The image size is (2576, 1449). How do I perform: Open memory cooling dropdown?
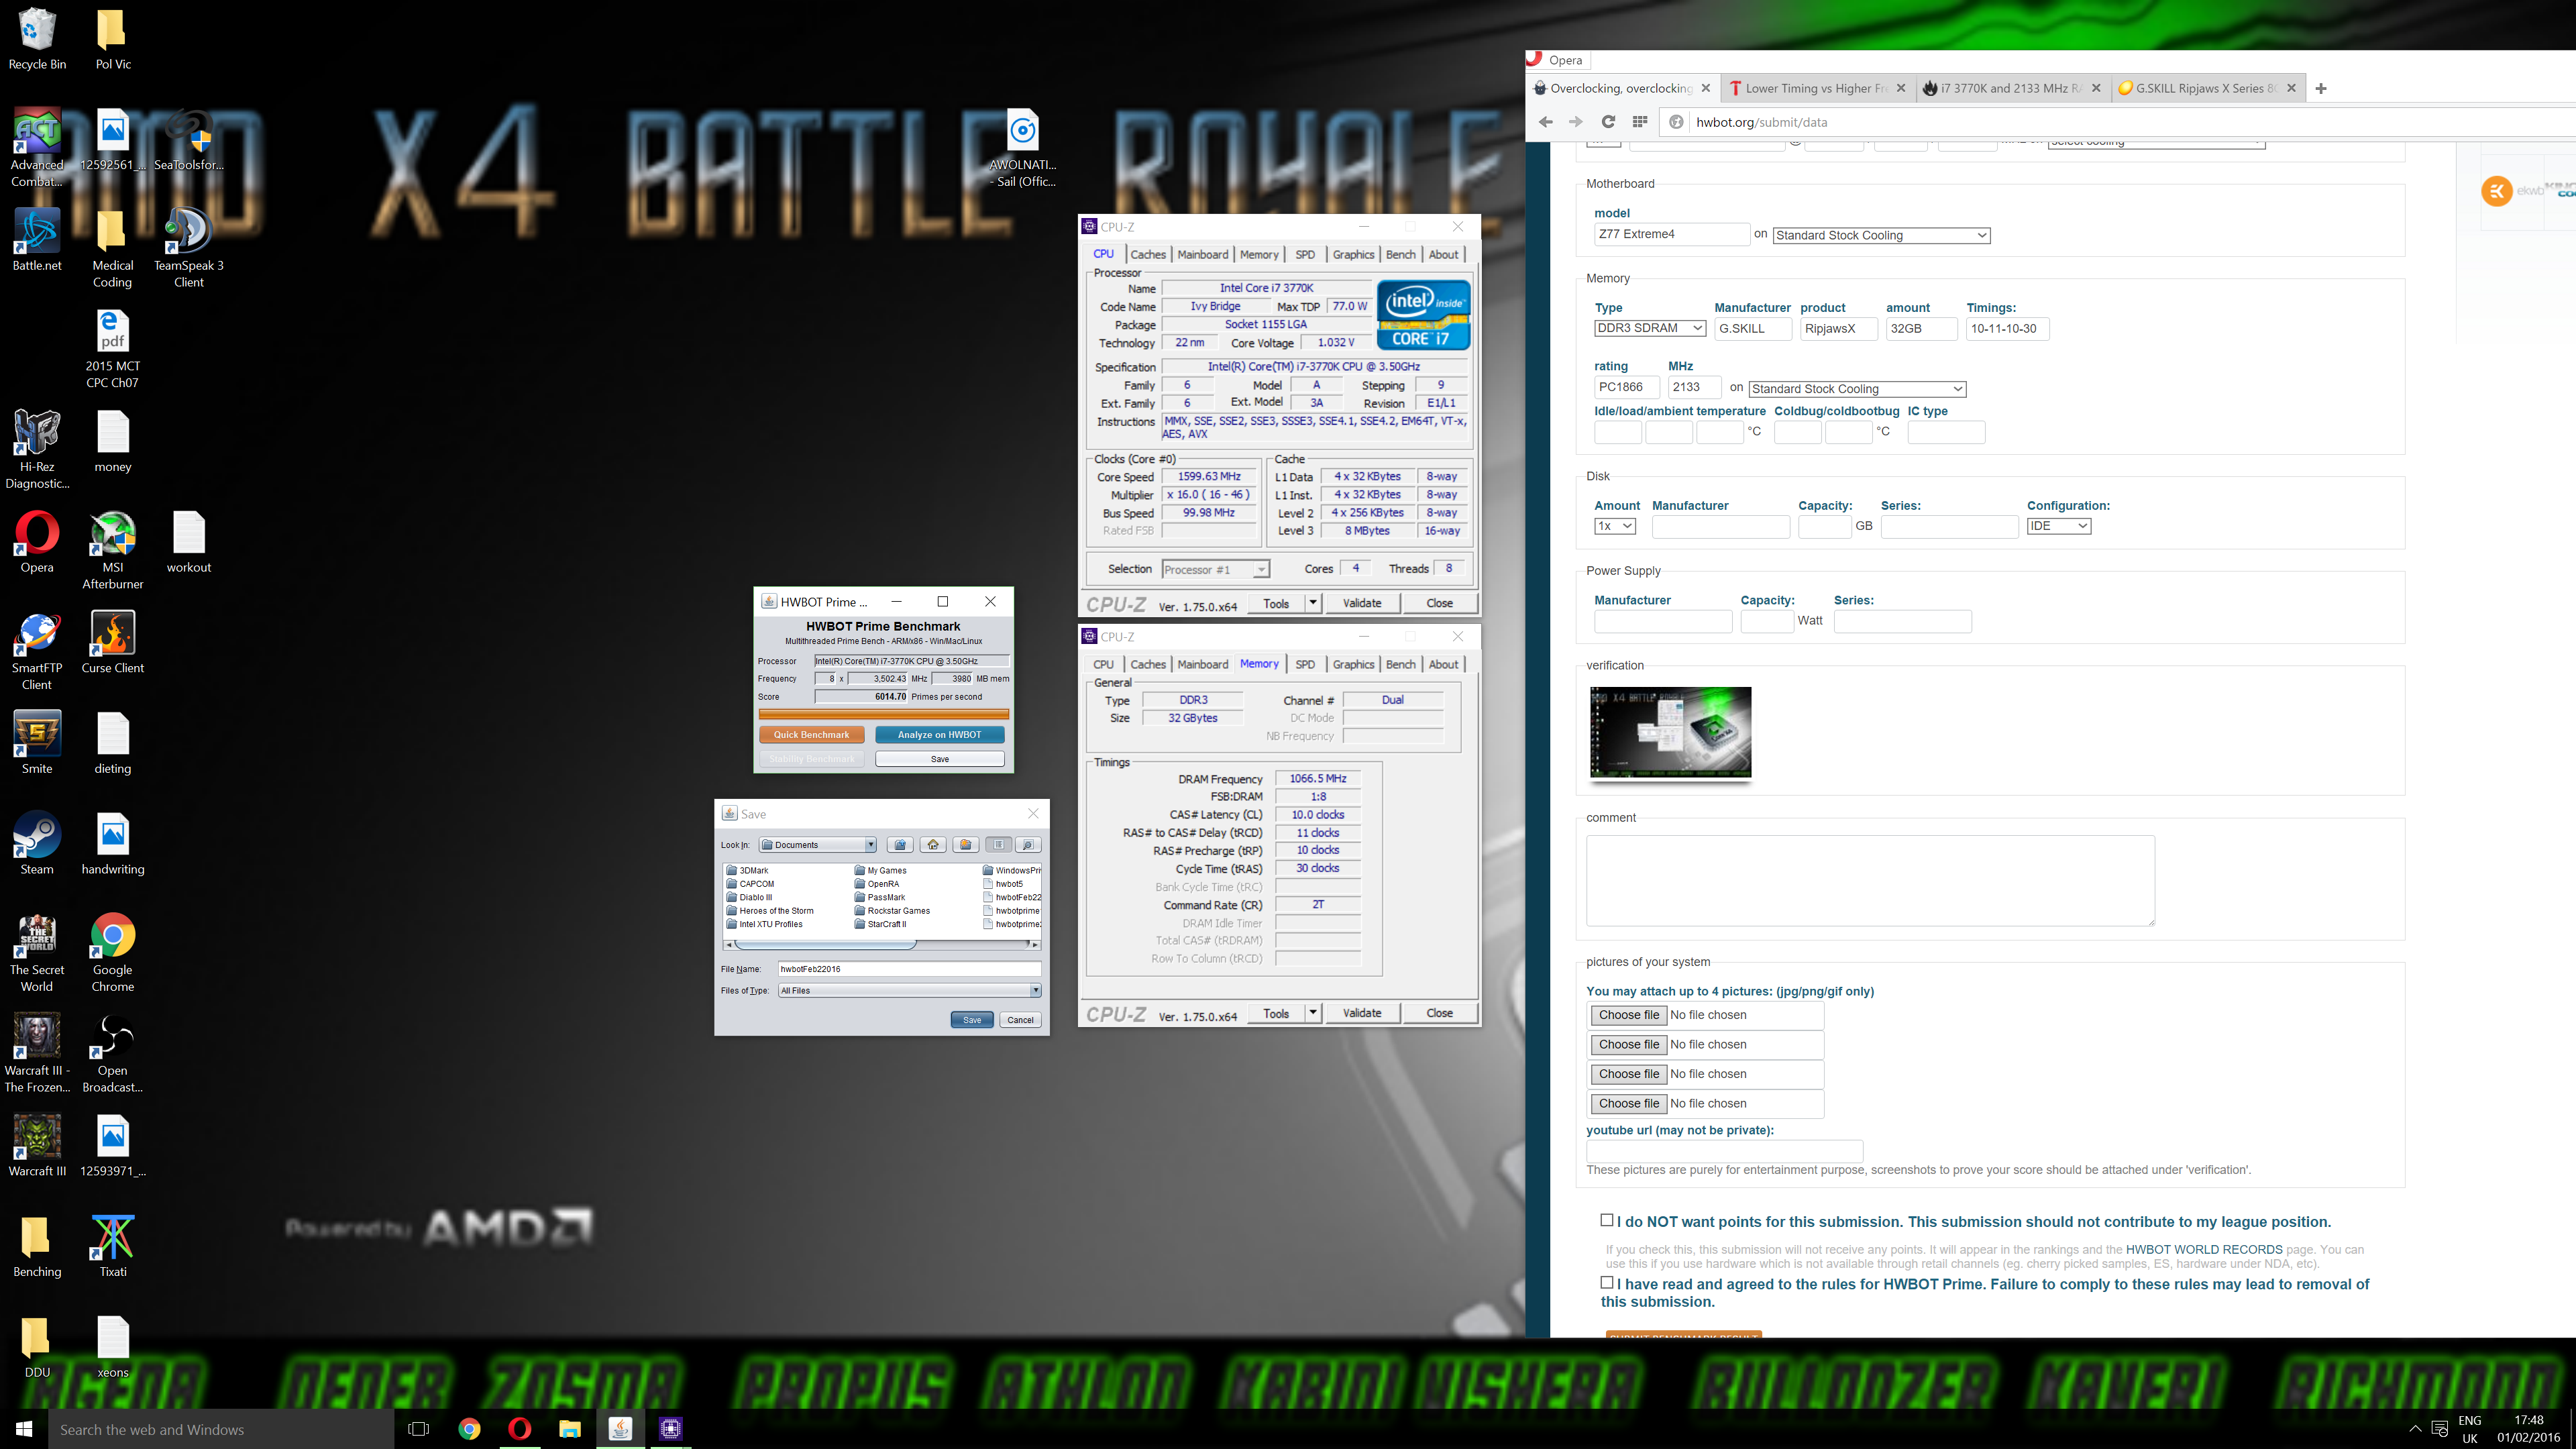1857,389
